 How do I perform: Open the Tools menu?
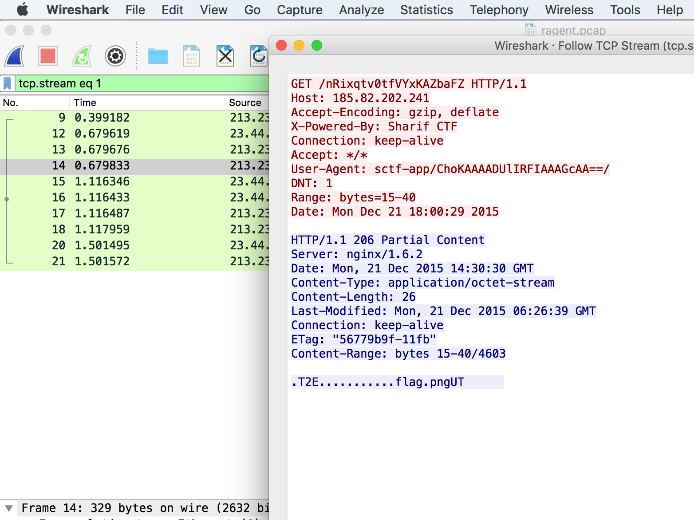625,10
